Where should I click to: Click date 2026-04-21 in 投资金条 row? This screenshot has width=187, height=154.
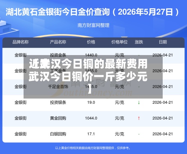point(163,55)
